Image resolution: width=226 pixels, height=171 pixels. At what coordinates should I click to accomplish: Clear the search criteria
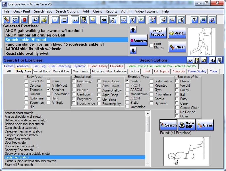point(205,125)
